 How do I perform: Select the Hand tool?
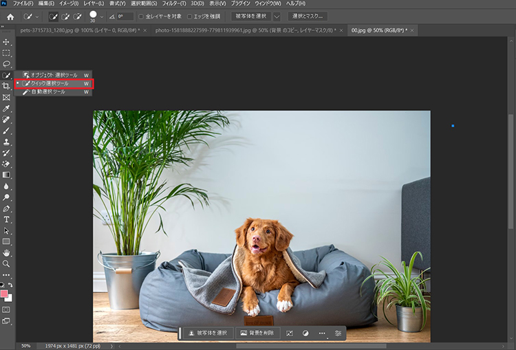[x=6, y=252]
